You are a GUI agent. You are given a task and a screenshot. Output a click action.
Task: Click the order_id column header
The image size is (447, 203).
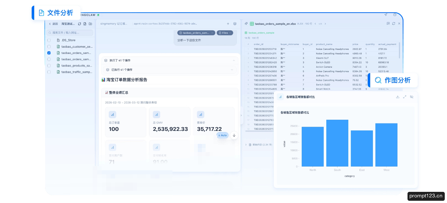(x=259, y=44)
